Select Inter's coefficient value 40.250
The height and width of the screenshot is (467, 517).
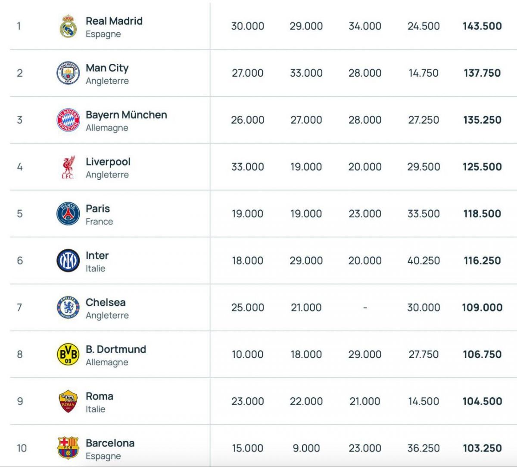(x=424, y=261)
